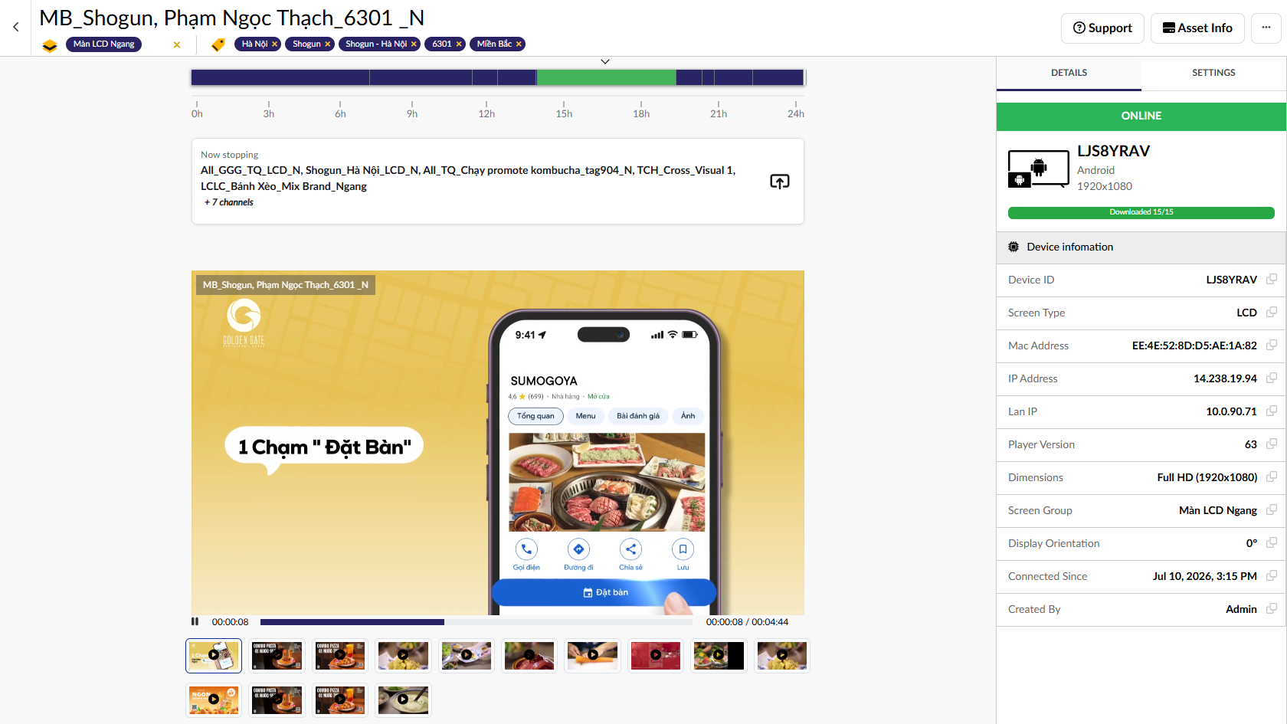Viewport: 1287px width, 724px height.
Task: Copy the Connected Since value
Action: tap(1272, 575)
